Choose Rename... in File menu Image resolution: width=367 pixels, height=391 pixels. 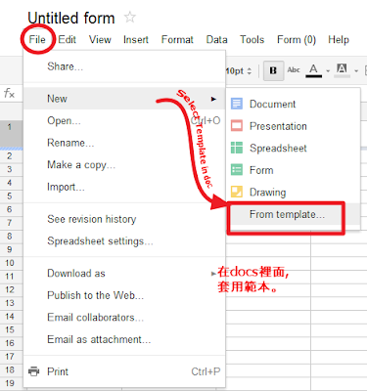click(124, 143)
